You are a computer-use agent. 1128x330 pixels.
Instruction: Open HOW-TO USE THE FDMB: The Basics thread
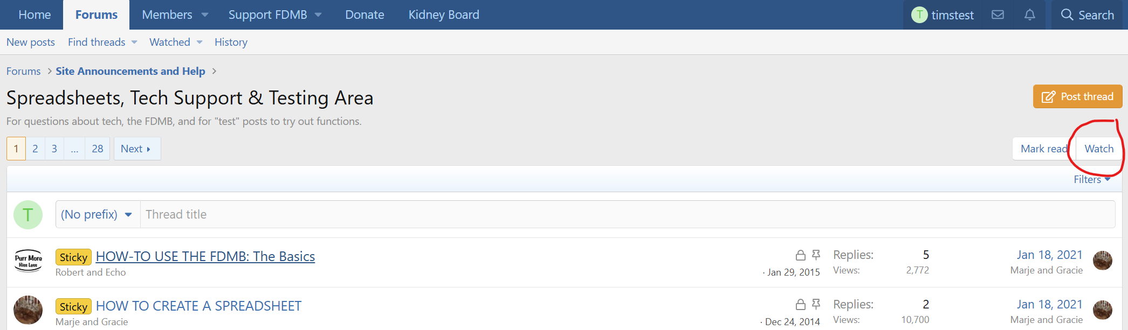pyautogui.click(x=205, y=256)
